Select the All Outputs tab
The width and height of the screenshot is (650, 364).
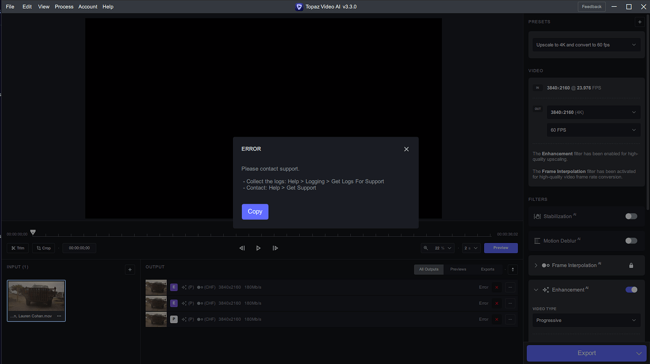pyautogui.click(x=429, y=269)
